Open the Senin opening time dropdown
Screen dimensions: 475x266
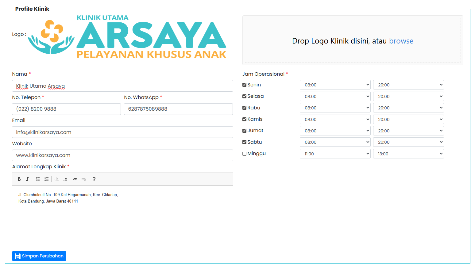point(335,85)
